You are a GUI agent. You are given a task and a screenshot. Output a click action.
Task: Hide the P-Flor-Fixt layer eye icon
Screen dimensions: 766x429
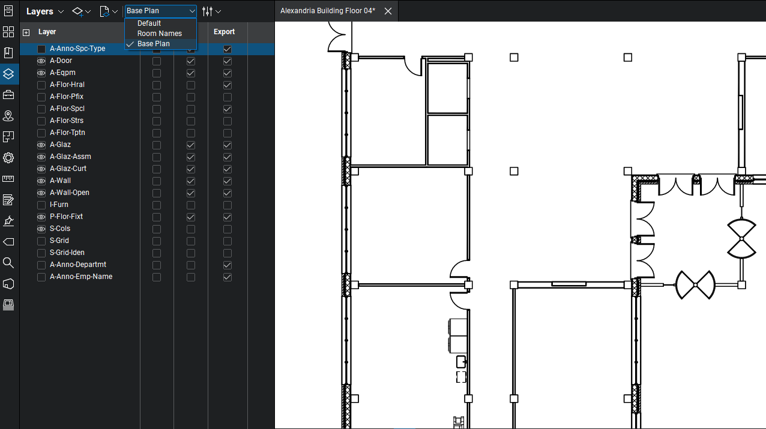(x=41, y=217)
